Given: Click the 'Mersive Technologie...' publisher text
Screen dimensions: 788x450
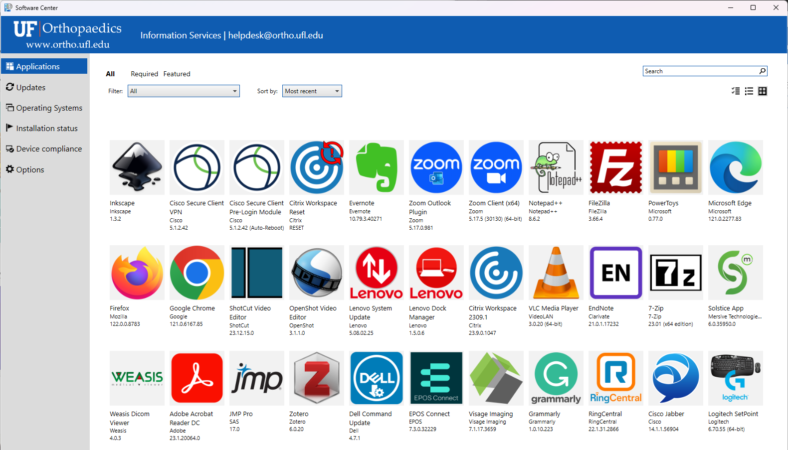Looking at the screenshot, I should [735, 316].
